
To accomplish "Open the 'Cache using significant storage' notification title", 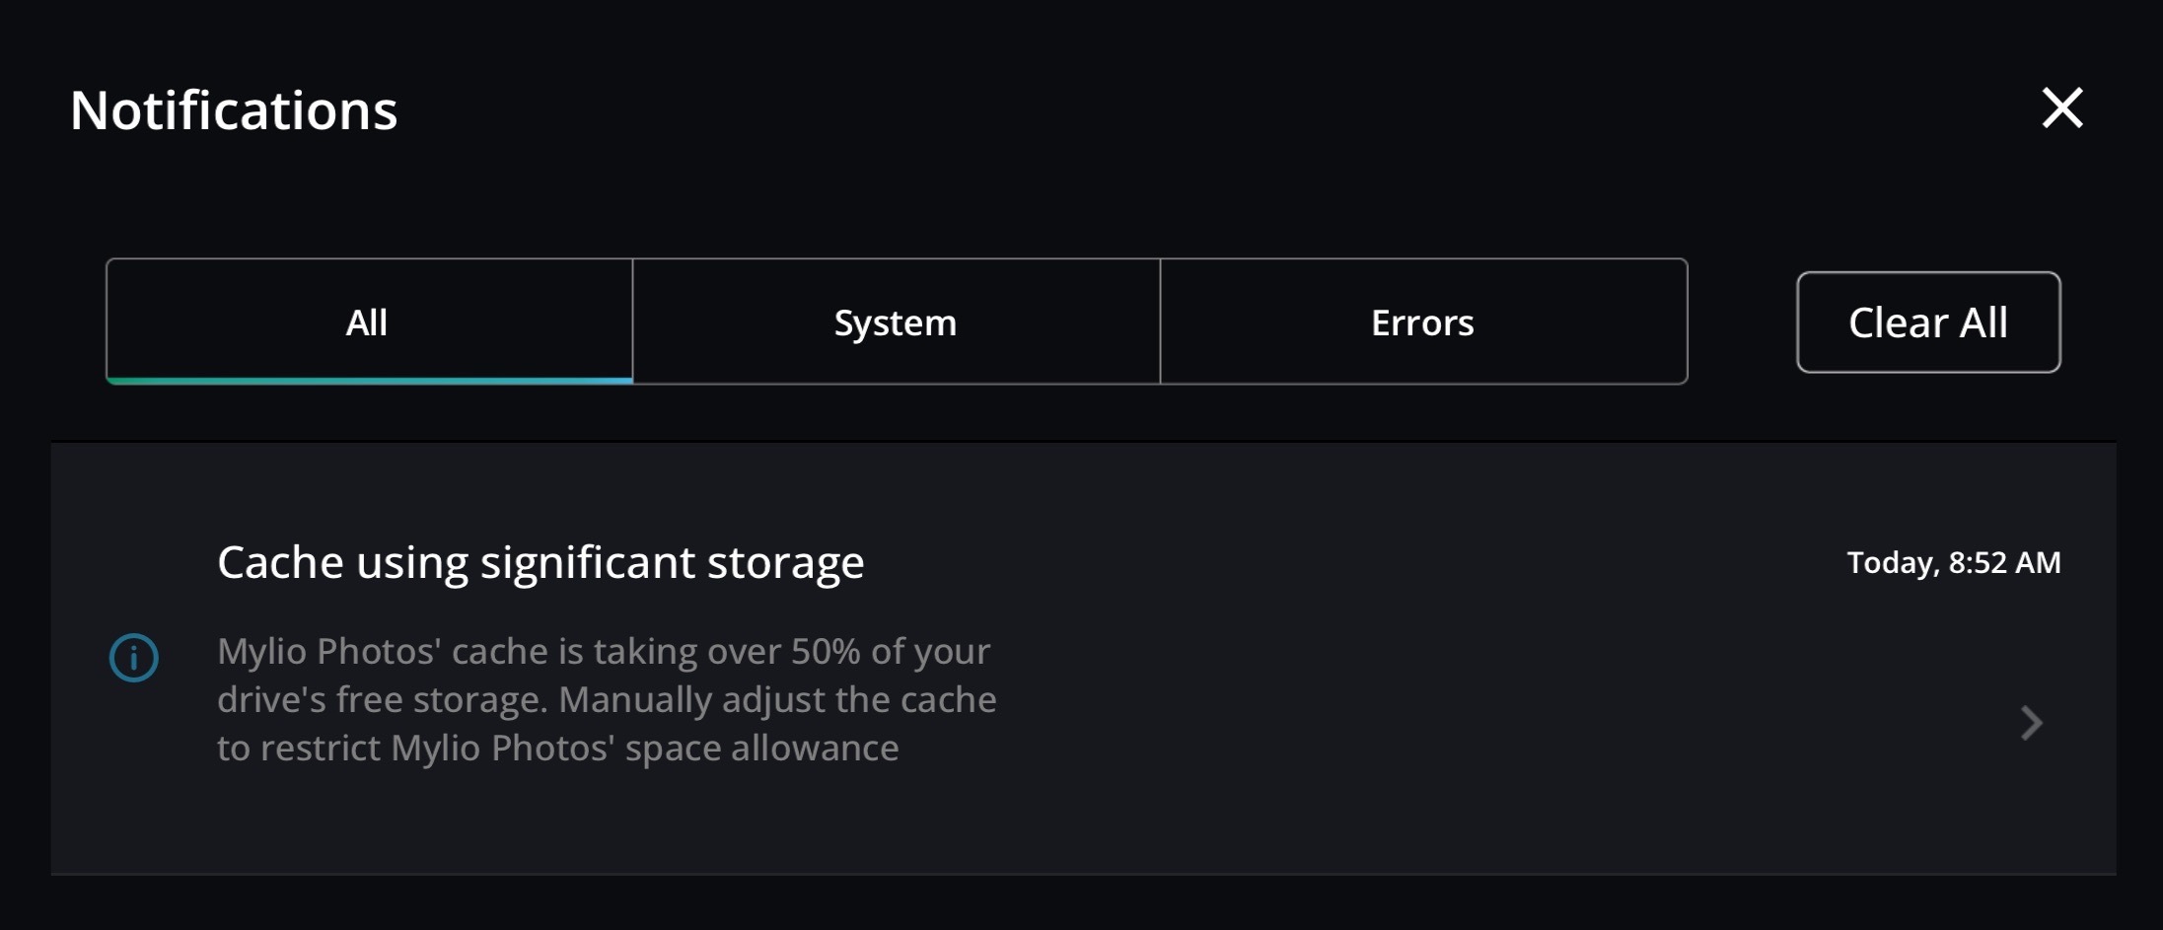I will pyautogui.click(x=541, y=562).
